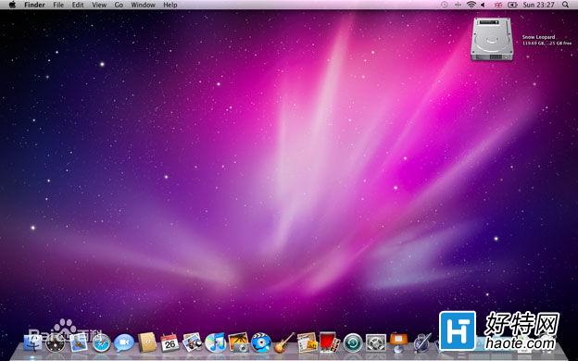Open the Go menu
The width and height of the screenshot is (578, 361).
pos(119,5)
